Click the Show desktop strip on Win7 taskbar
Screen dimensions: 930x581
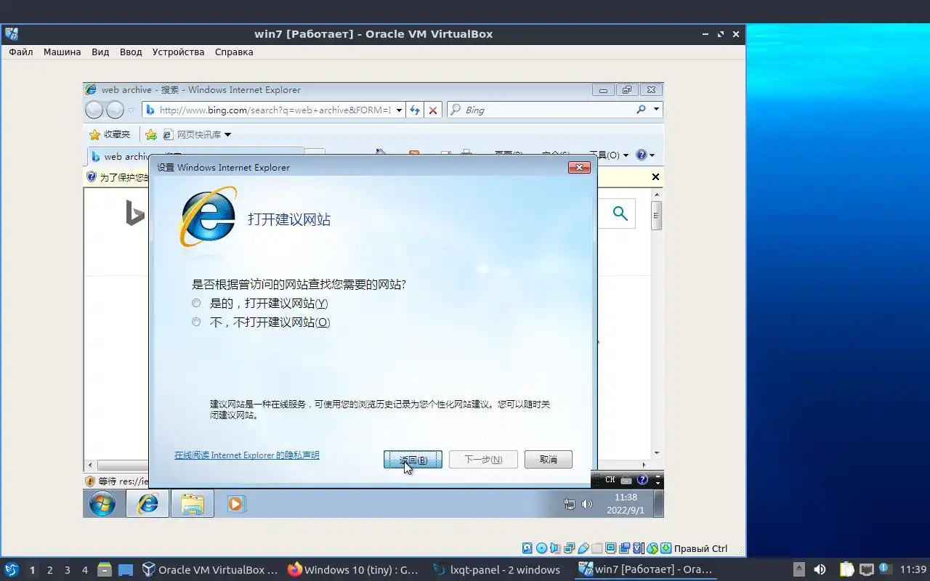click(658, 503)
